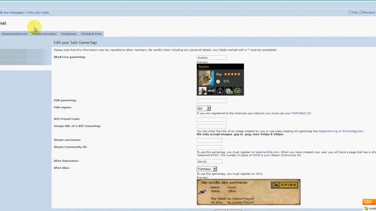376x211 pixels.
Task: Follow the Xfire registration link
Action: 259,174
